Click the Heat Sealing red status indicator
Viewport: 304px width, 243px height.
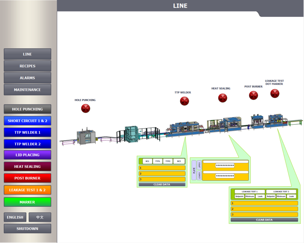pyautogui.click(x=223, y=98)
